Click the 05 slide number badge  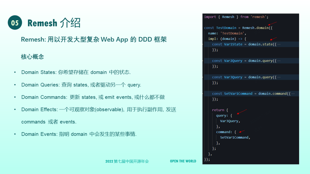point(15,23)
